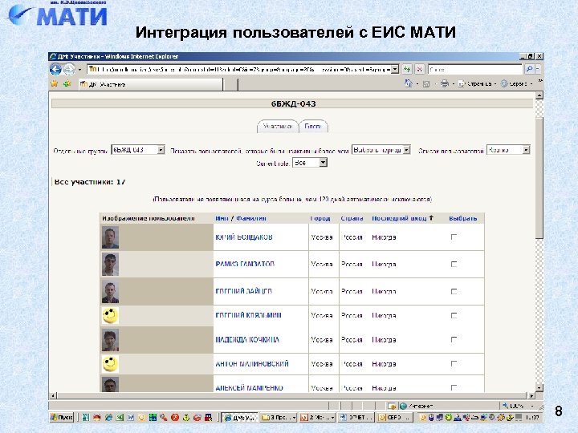Image resolution: width=578 pixels, height=433 pixels.
Task: Click the Word quick launch icon
Action: [131, 417]
